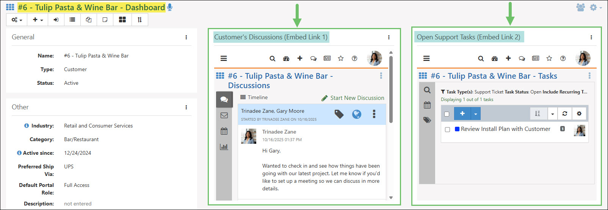
Task: Click the Timeline view option
Action: tap(254, 97)
